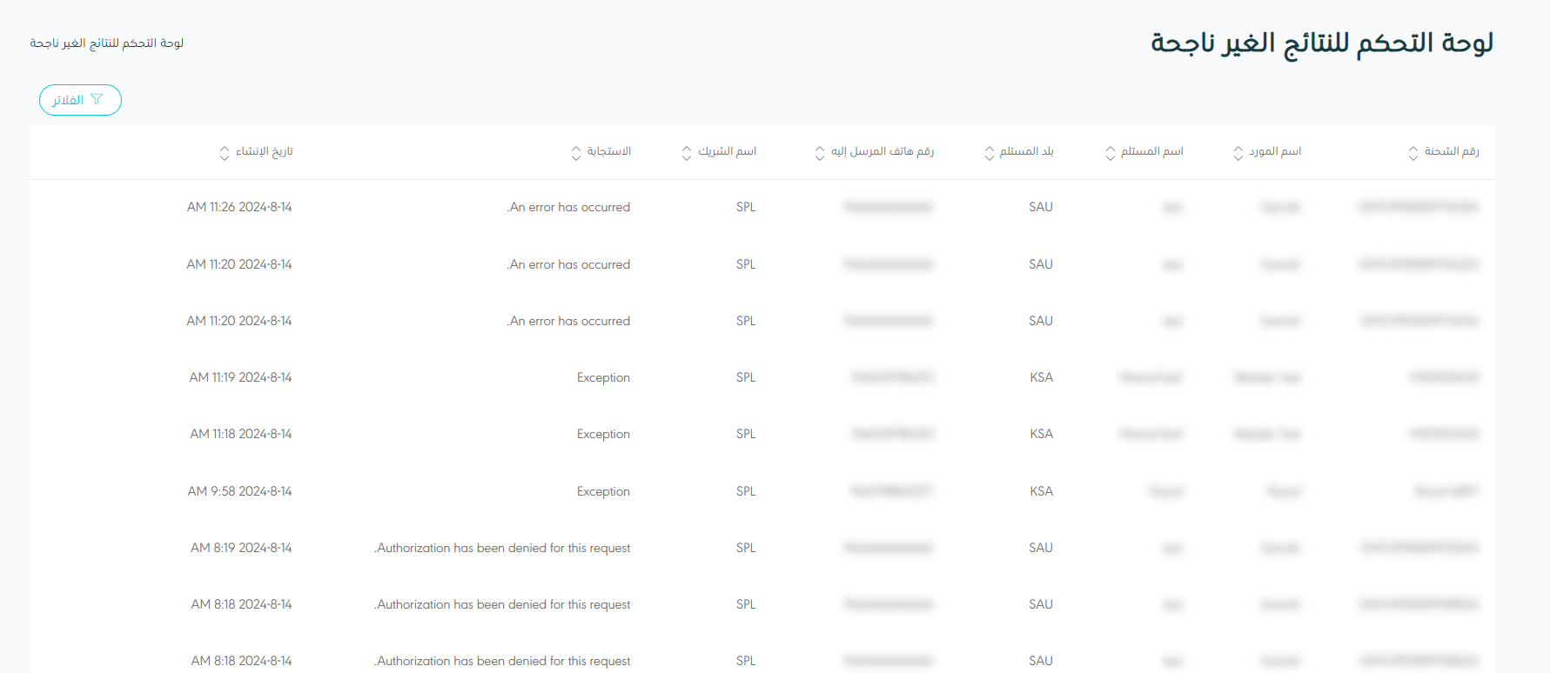
Task: Click the الاستجابة column header label
Action: (x=608, y=151)
